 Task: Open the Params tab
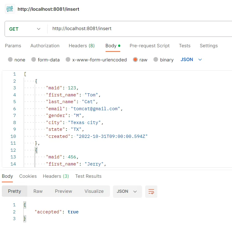click(x=13, y=46)
